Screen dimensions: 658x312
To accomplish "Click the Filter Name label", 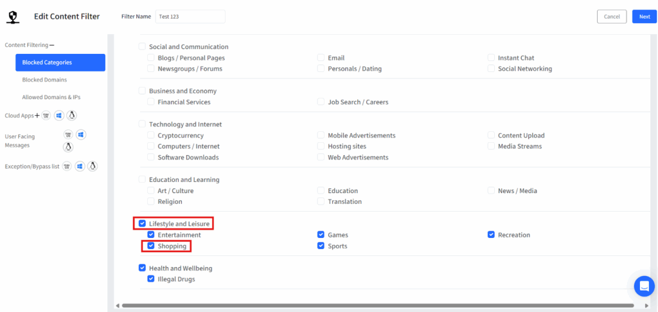I will (x=136, y=16).
